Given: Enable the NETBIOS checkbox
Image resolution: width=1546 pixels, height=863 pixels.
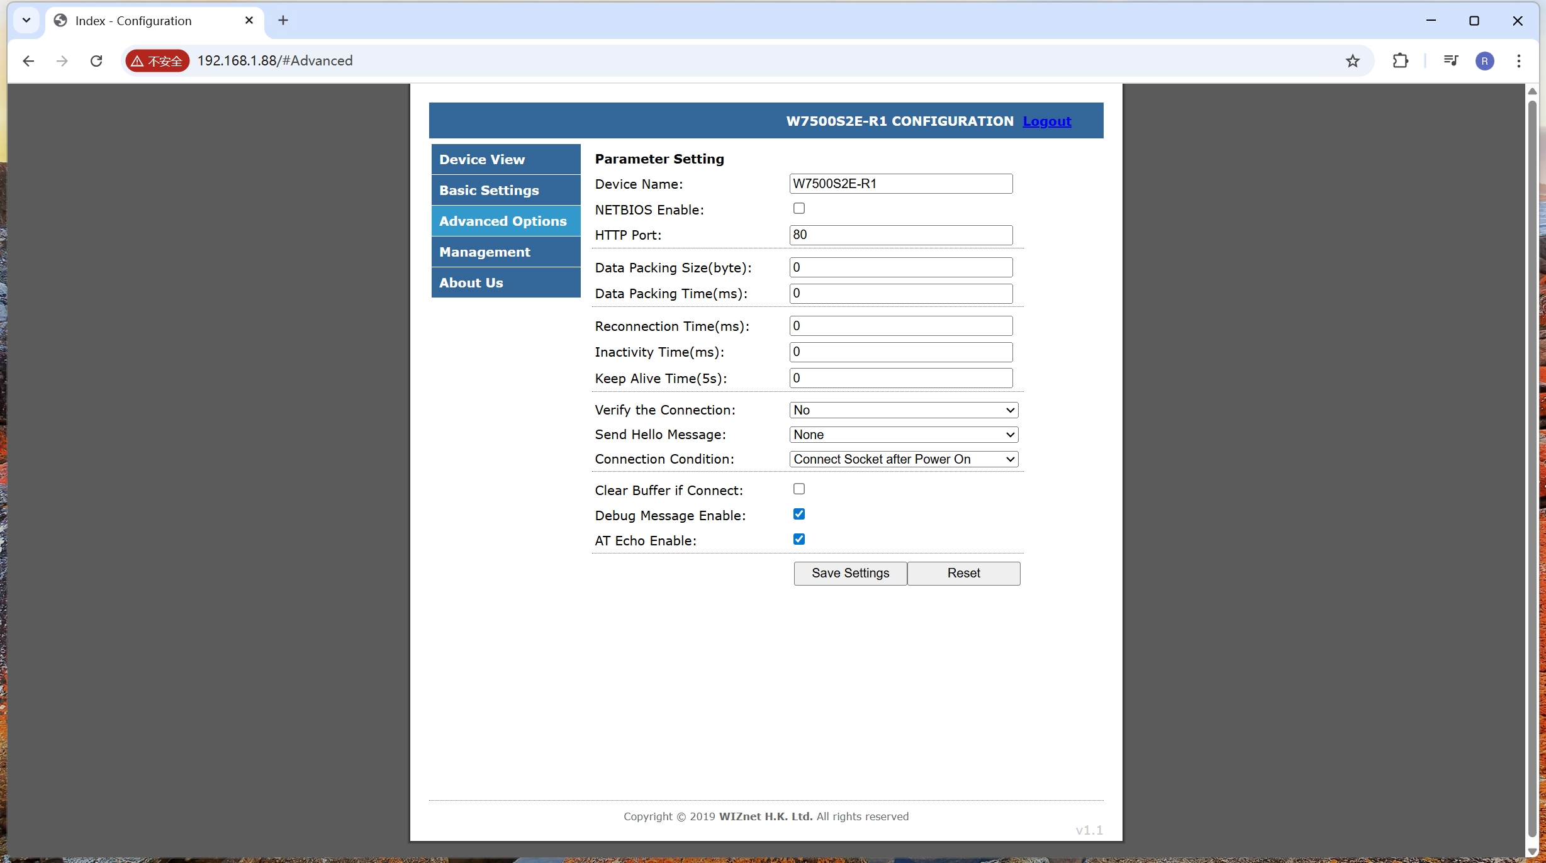Looking at the screenshot, I should point(798,208).
